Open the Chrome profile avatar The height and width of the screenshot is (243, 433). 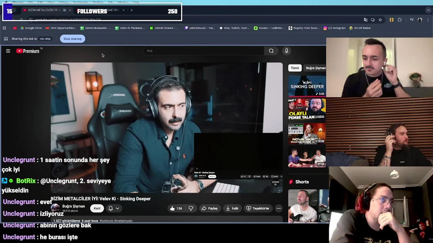[420, 20]
